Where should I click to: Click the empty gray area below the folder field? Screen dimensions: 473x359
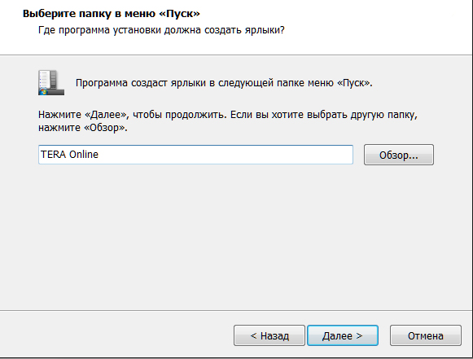coord(235,235)
